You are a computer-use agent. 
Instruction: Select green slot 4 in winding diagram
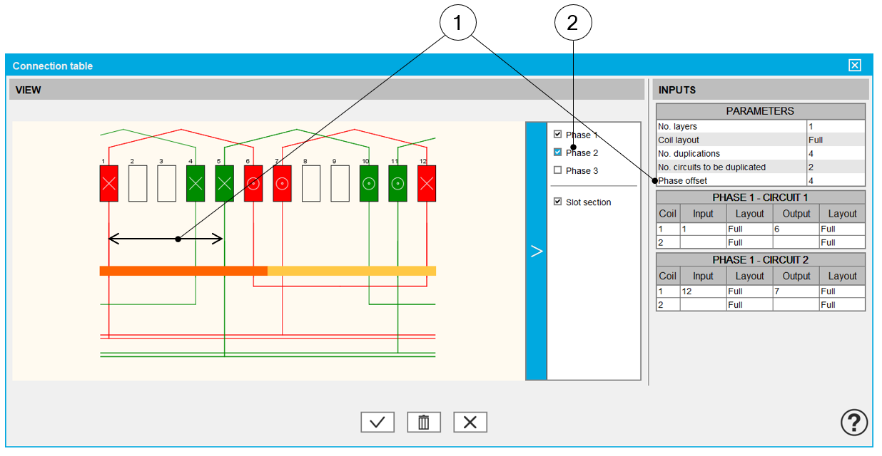point(196,183)
